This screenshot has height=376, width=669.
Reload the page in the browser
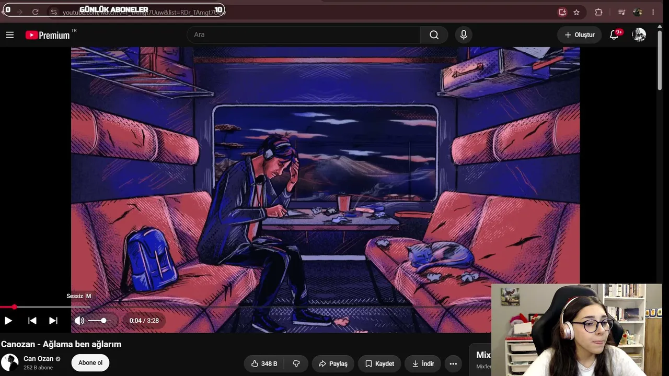click(35, 12)
